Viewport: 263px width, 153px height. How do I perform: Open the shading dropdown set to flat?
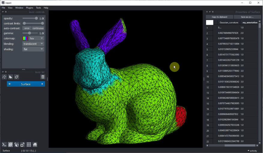coord(33,49)
